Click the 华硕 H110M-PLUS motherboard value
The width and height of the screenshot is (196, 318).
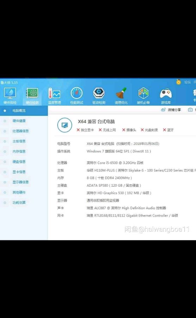click(x=141, y=170)
